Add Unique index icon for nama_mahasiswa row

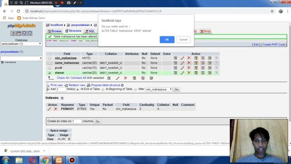pos(203,63)
